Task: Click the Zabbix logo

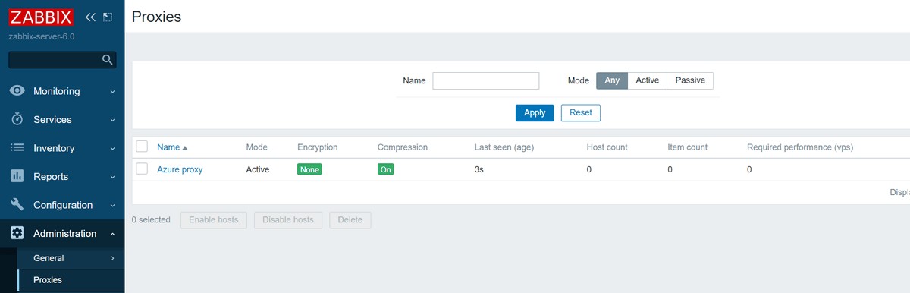Action: click(42, 17)
